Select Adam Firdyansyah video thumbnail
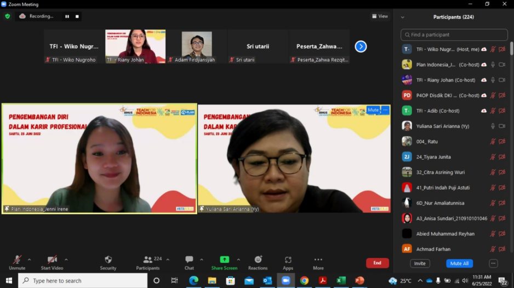Image resolution: width=514 pixels, height=288 pixels. point(197,46)
